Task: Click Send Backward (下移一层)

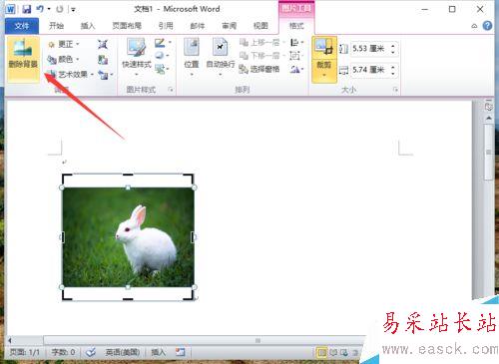Action: [x=259, y=56]
